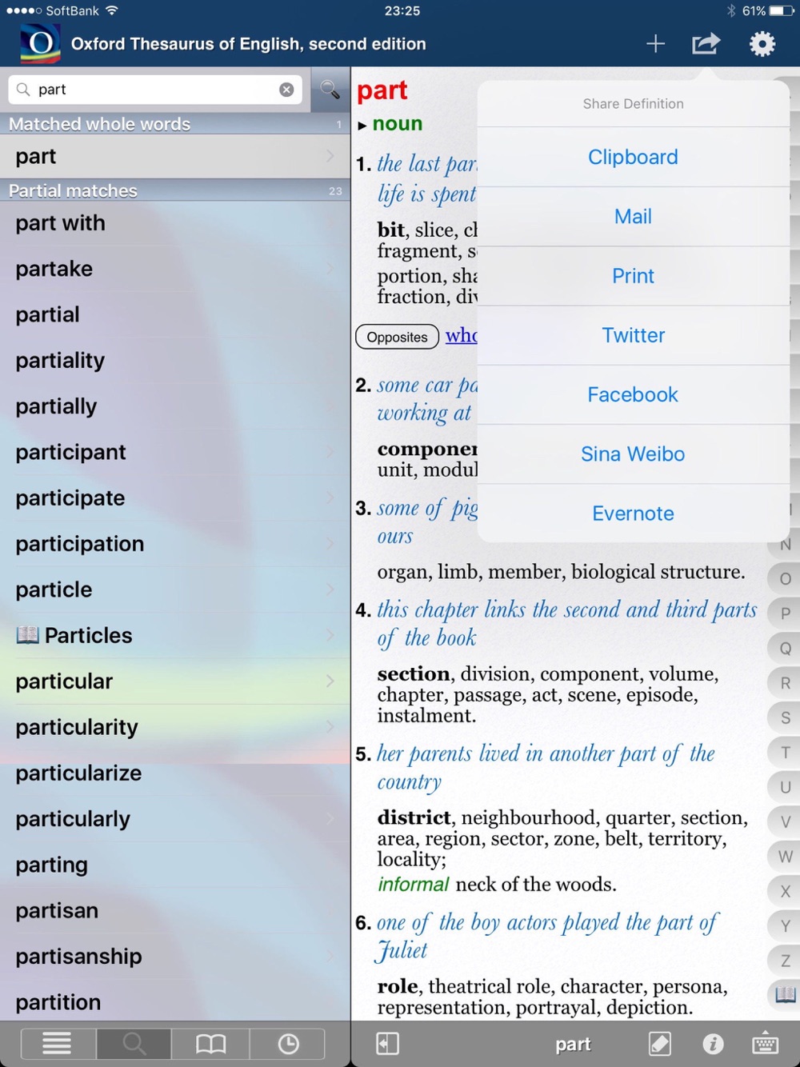
Task: Choose Clipboard in the share menu
Action: click(633, 157)
